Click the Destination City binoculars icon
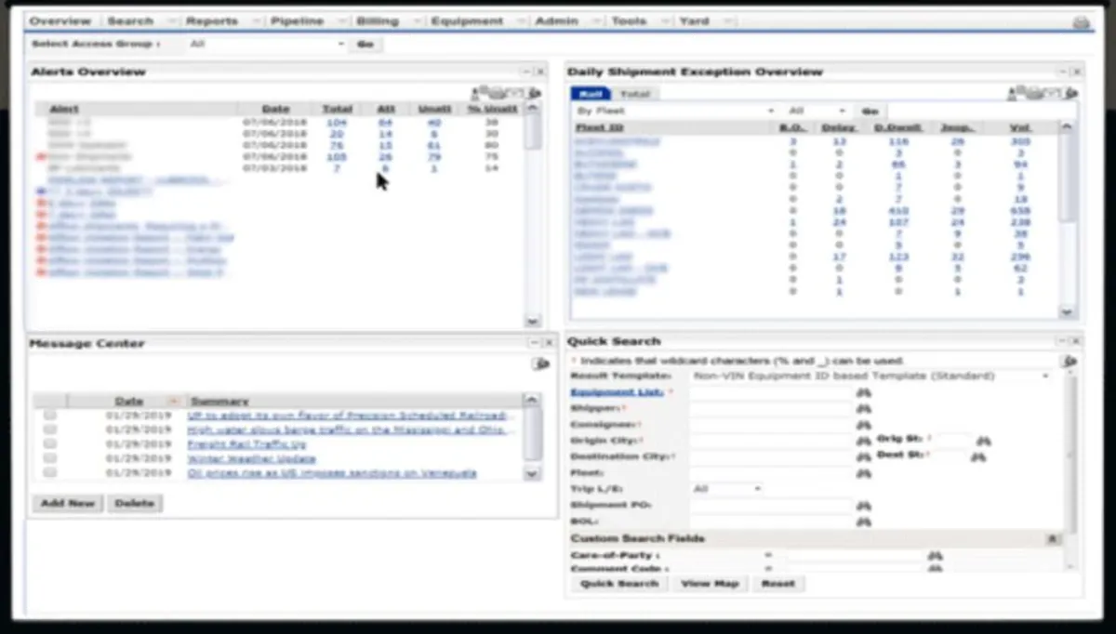The height and width of the screenshot is (634, 1116). (863, 457)
